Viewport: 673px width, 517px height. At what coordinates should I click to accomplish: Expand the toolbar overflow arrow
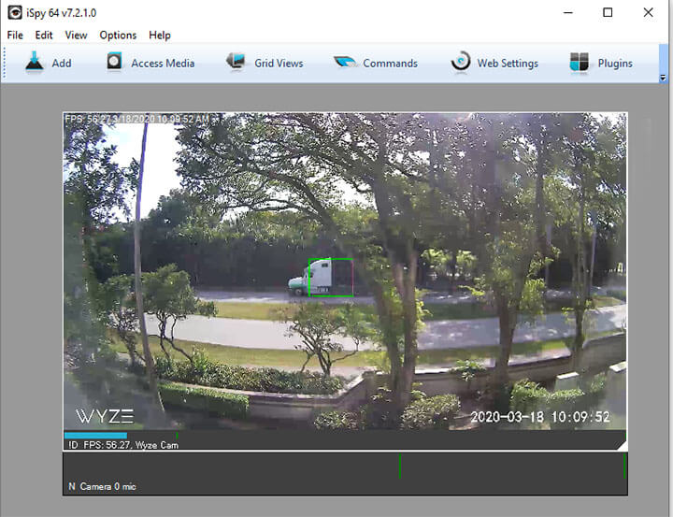(x=663, y=79)
